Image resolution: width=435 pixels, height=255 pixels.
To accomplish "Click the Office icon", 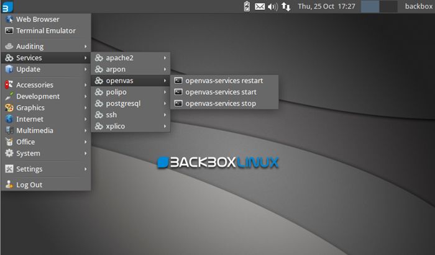I will coord(9,141).
